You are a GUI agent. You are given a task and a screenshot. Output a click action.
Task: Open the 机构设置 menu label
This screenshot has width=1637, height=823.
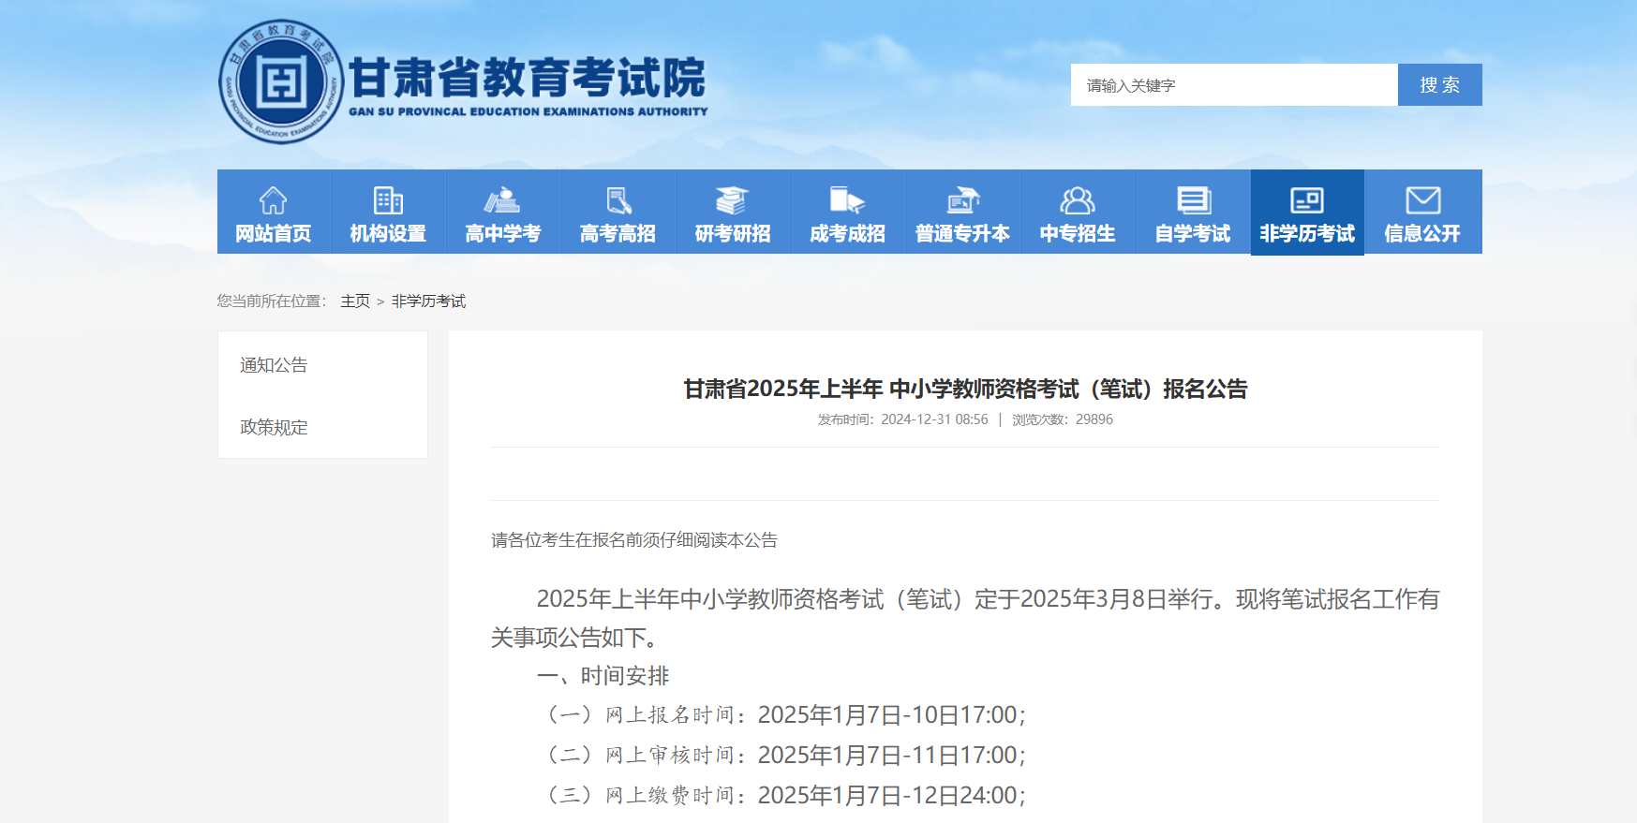(x=388, y=234)
